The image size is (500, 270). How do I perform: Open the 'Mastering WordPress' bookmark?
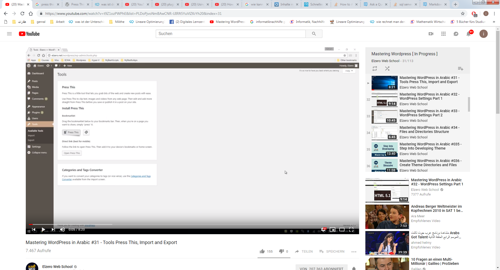click(227, 22)
